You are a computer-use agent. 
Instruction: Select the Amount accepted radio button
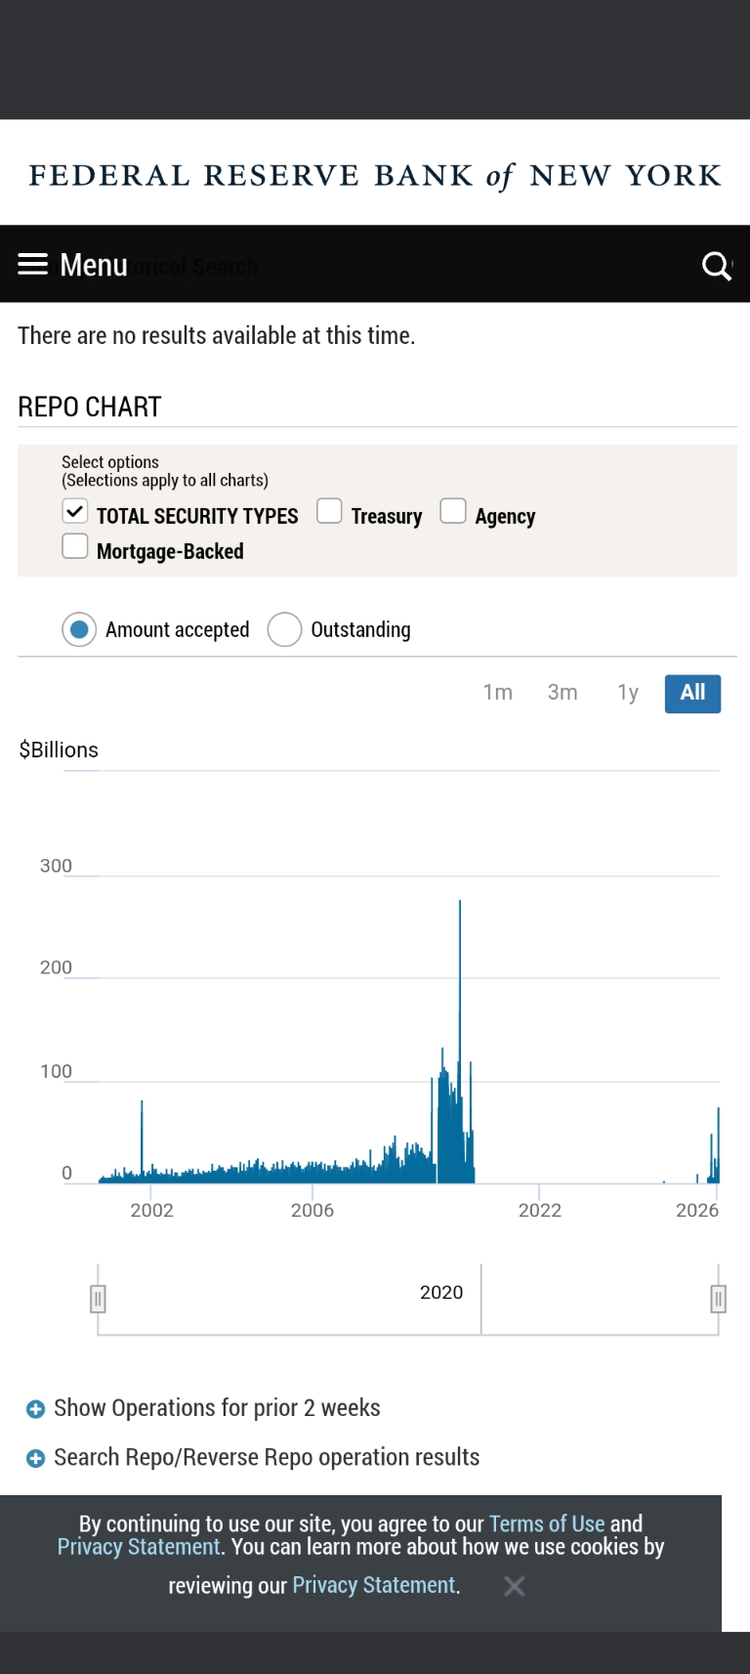[x=79, y=630]
